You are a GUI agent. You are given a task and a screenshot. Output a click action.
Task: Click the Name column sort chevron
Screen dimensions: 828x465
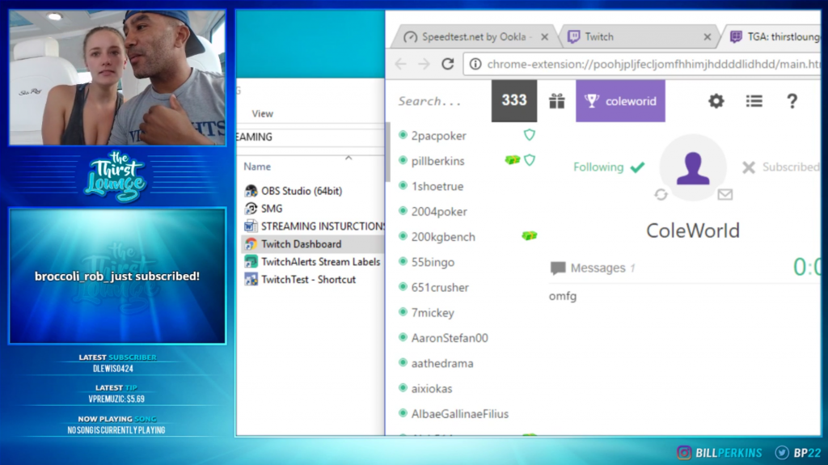click(349, 157)
